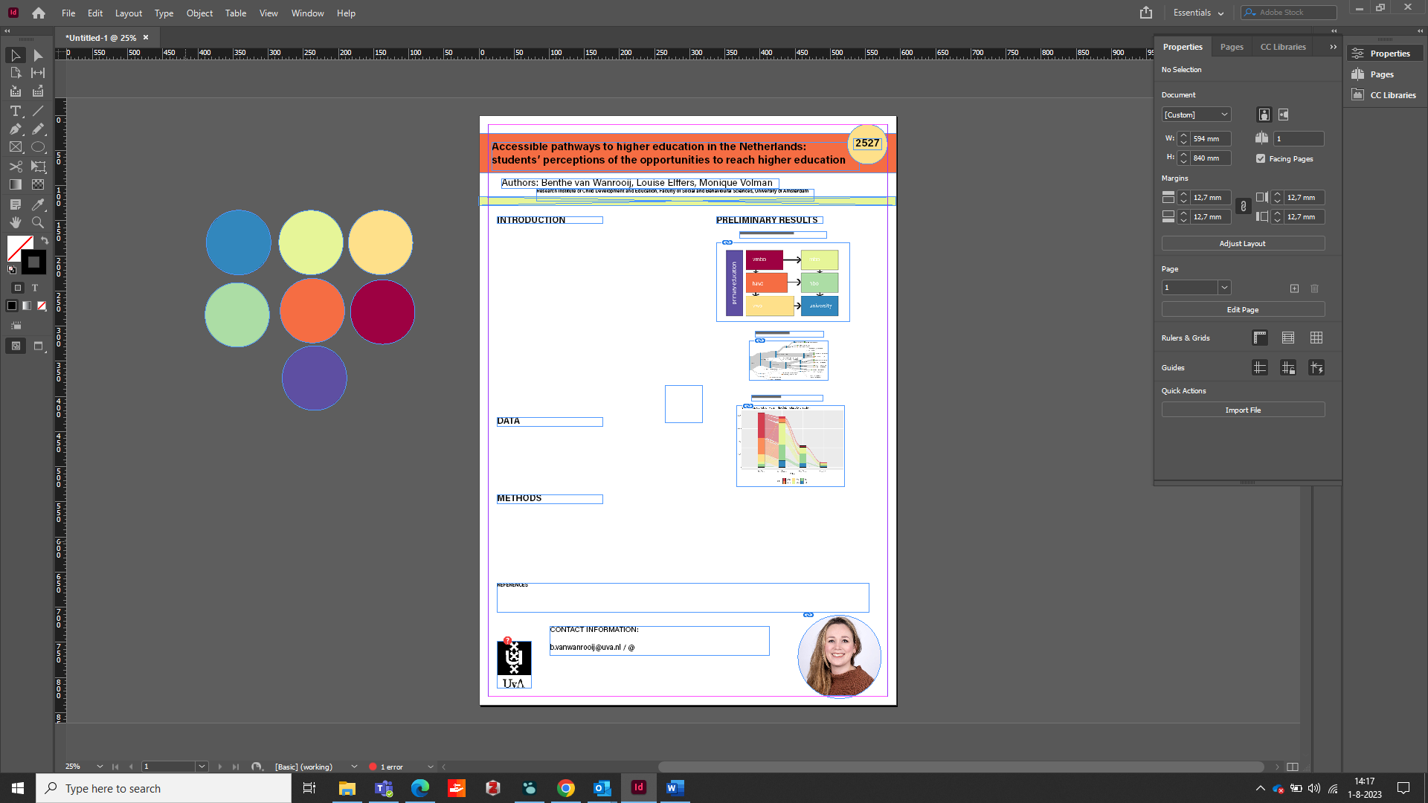The width and height of the screenshot is (1428, 803).
Task: Select the Ellipse tool
Action: (38, 147)
